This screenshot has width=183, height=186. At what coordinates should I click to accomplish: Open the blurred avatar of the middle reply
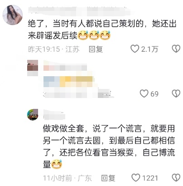click(x=33, y=68)
